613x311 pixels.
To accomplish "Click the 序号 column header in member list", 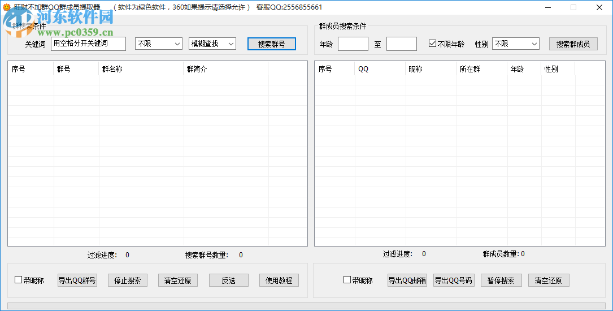I will click(334, 69).
